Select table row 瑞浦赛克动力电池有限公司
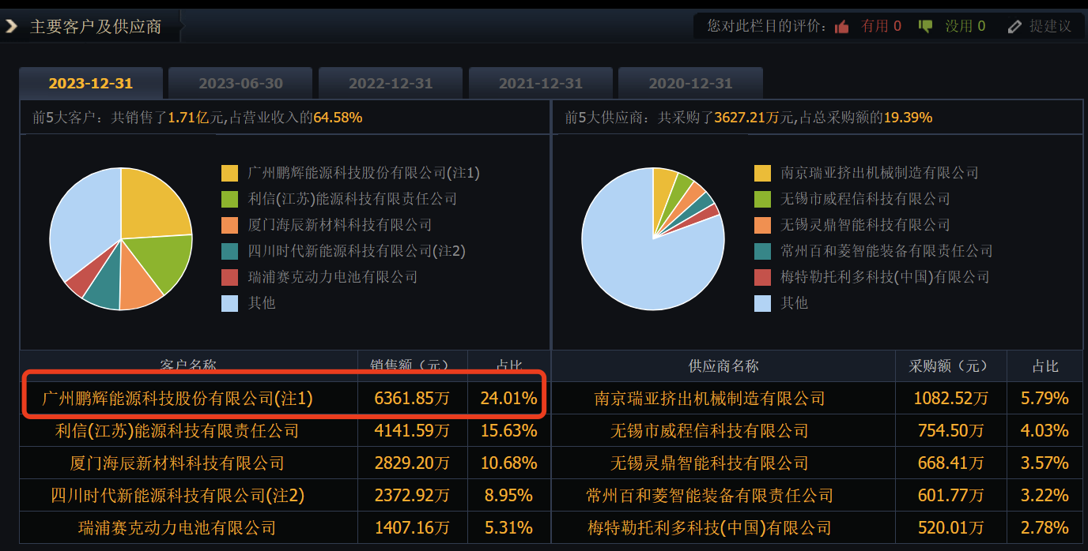This screenshot has height=551, width=1088. coord(285,527)
